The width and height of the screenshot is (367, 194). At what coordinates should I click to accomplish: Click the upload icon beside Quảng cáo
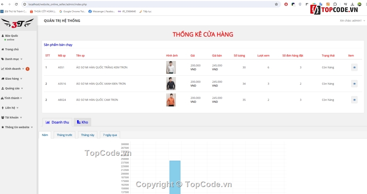click(x=3, y=88)
